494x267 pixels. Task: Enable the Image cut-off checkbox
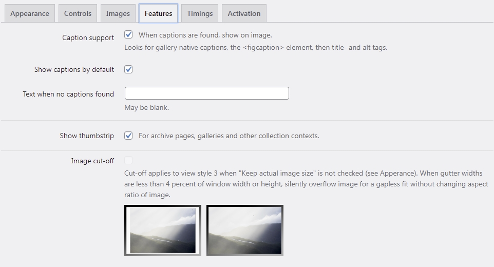pos(128,161)
